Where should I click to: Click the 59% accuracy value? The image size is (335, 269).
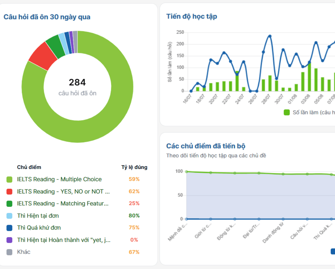coord(134,179)
